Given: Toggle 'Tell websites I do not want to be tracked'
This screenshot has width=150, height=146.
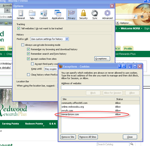Looking at the screenshot, I should [x=19, y=29].
